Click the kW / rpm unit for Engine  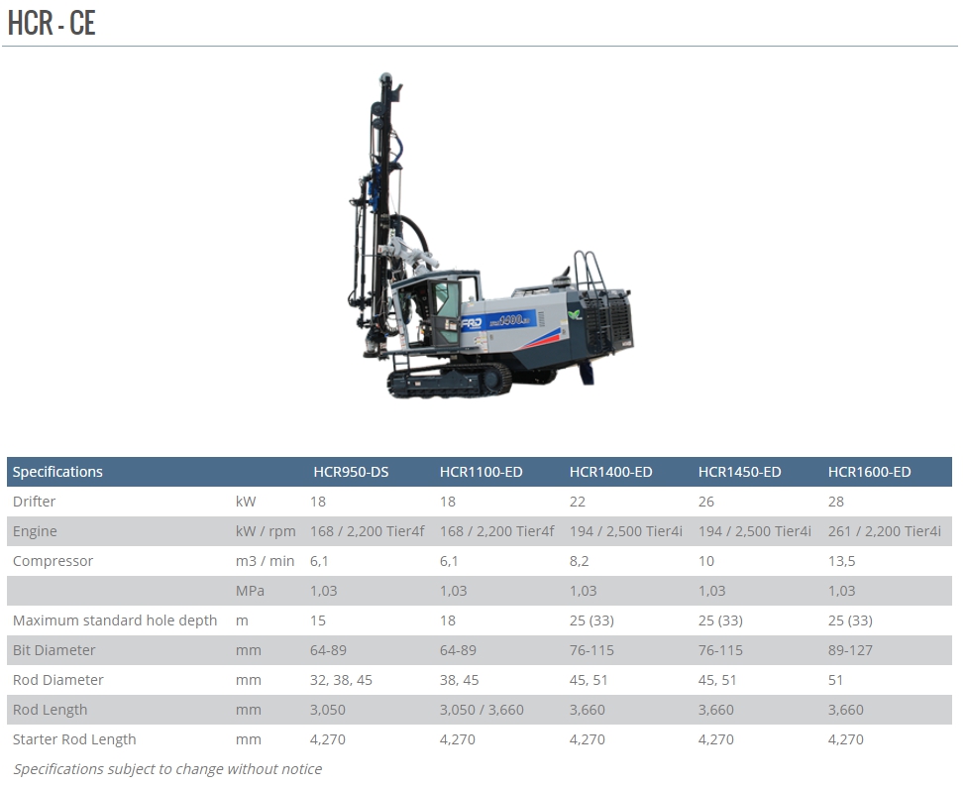[266, 531]
